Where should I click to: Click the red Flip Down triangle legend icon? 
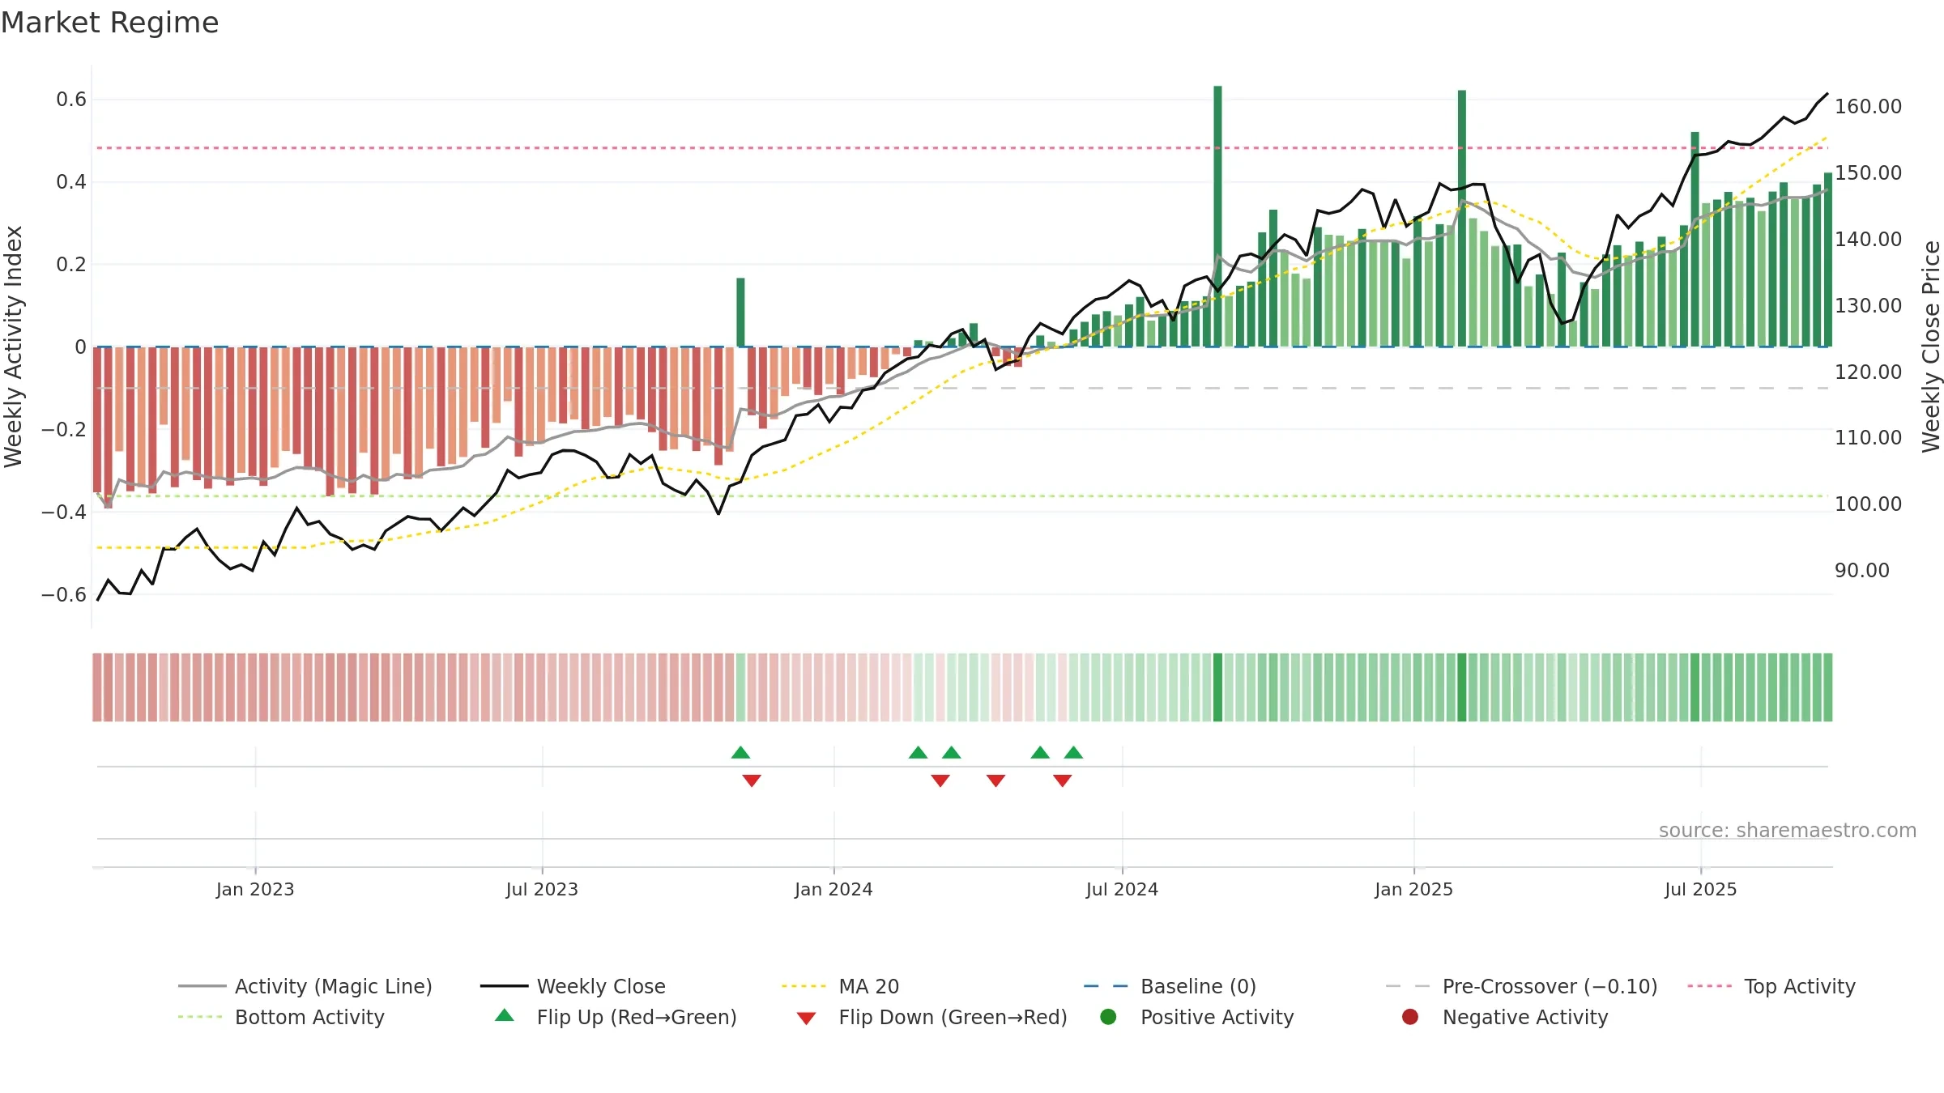[x=806, y=1019]
